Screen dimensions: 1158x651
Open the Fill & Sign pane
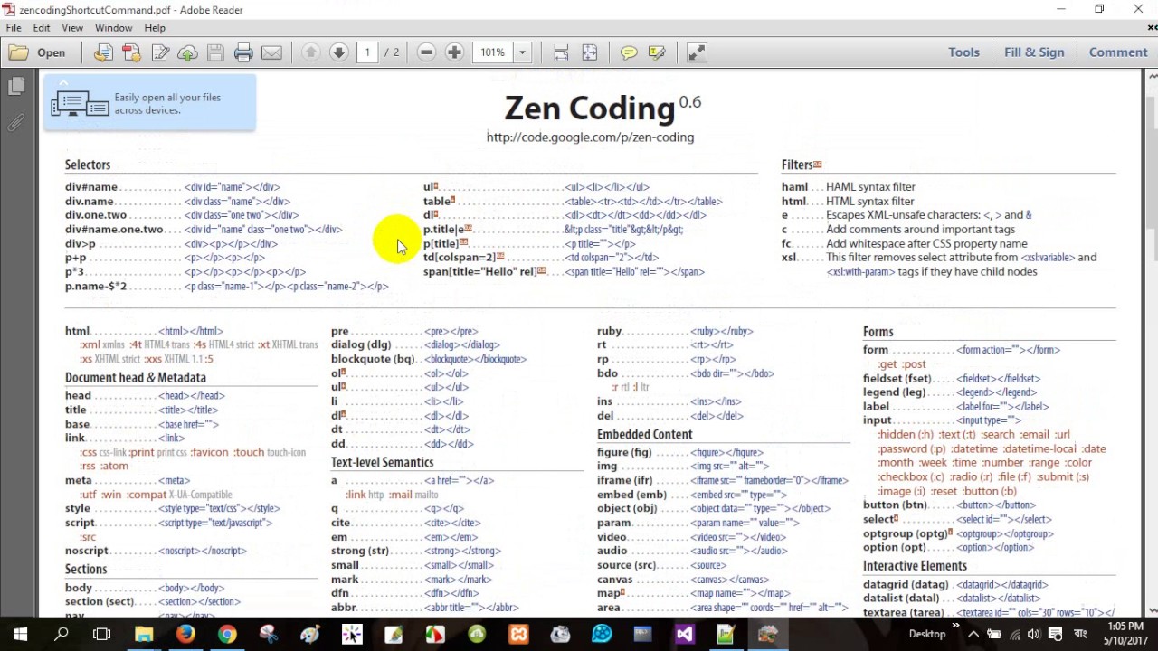[1034, 52]
